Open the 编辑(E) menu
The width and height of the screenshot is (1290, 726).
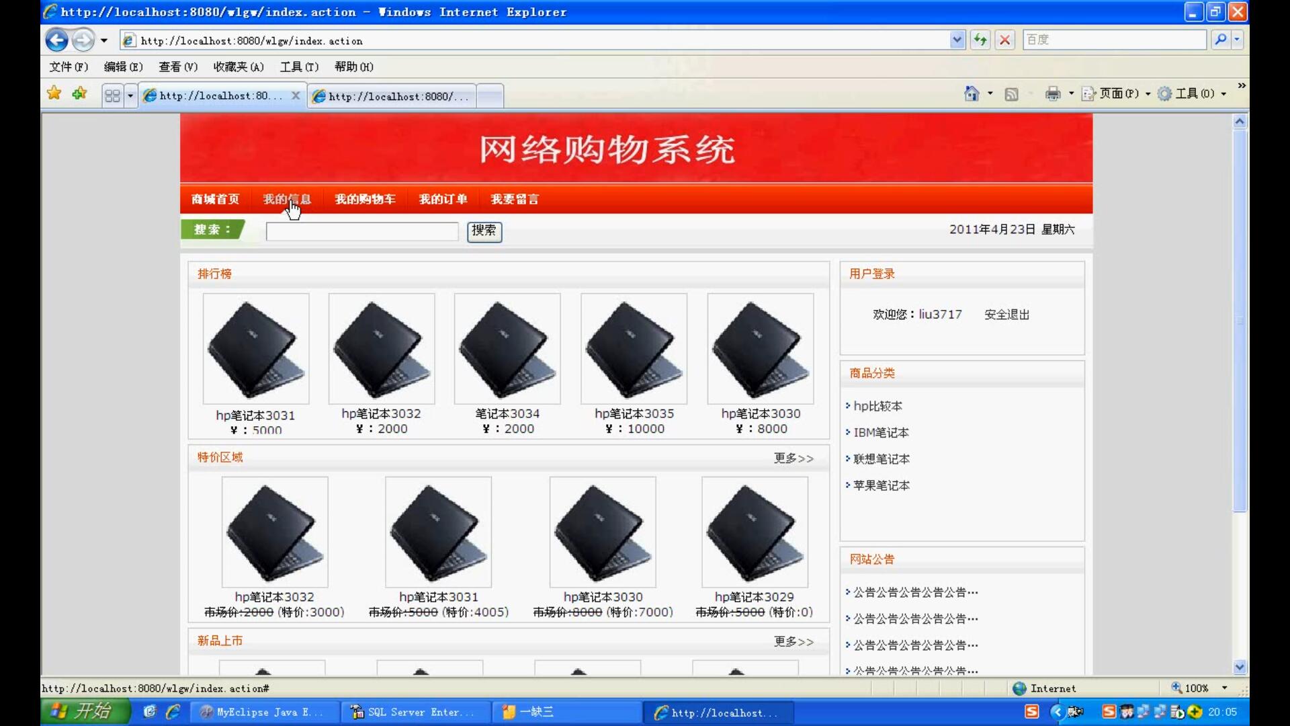point(123,67)
